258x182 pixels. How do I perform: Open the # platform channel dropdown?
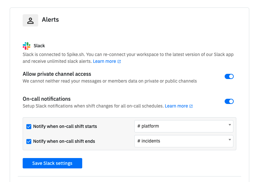click(184, 126)
